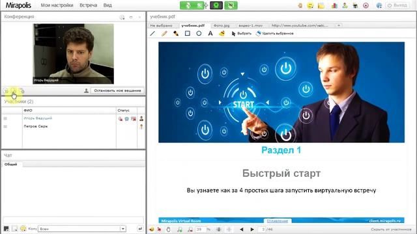This screenshot has height=234, width=417.
Task: Click the globe icon near the exit button
Action: point(379,5)
